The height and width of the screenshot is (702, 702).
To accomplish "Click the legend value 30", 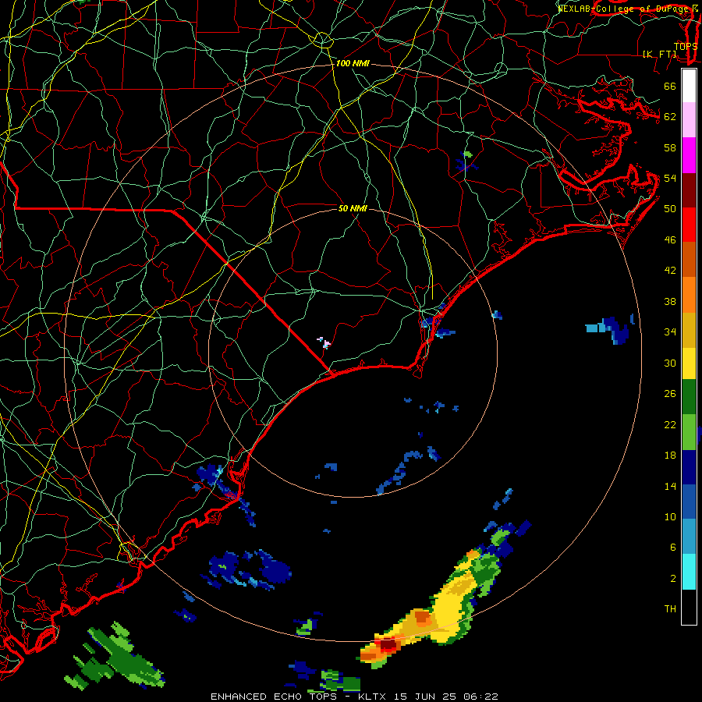I will click(670, 363).
